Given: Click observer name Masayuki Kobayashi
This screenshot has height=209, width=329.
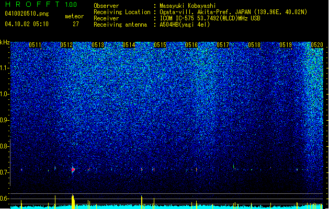Looking at the screenshot, I should tap(188, 6).
